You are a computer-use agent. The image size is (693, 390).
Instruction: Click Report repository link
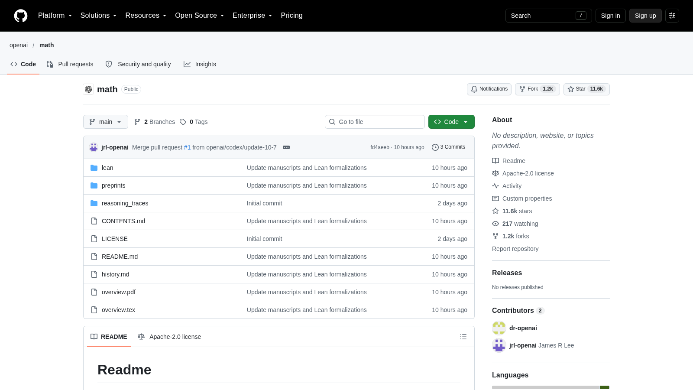pyautogui.click(x=515, y=249)
